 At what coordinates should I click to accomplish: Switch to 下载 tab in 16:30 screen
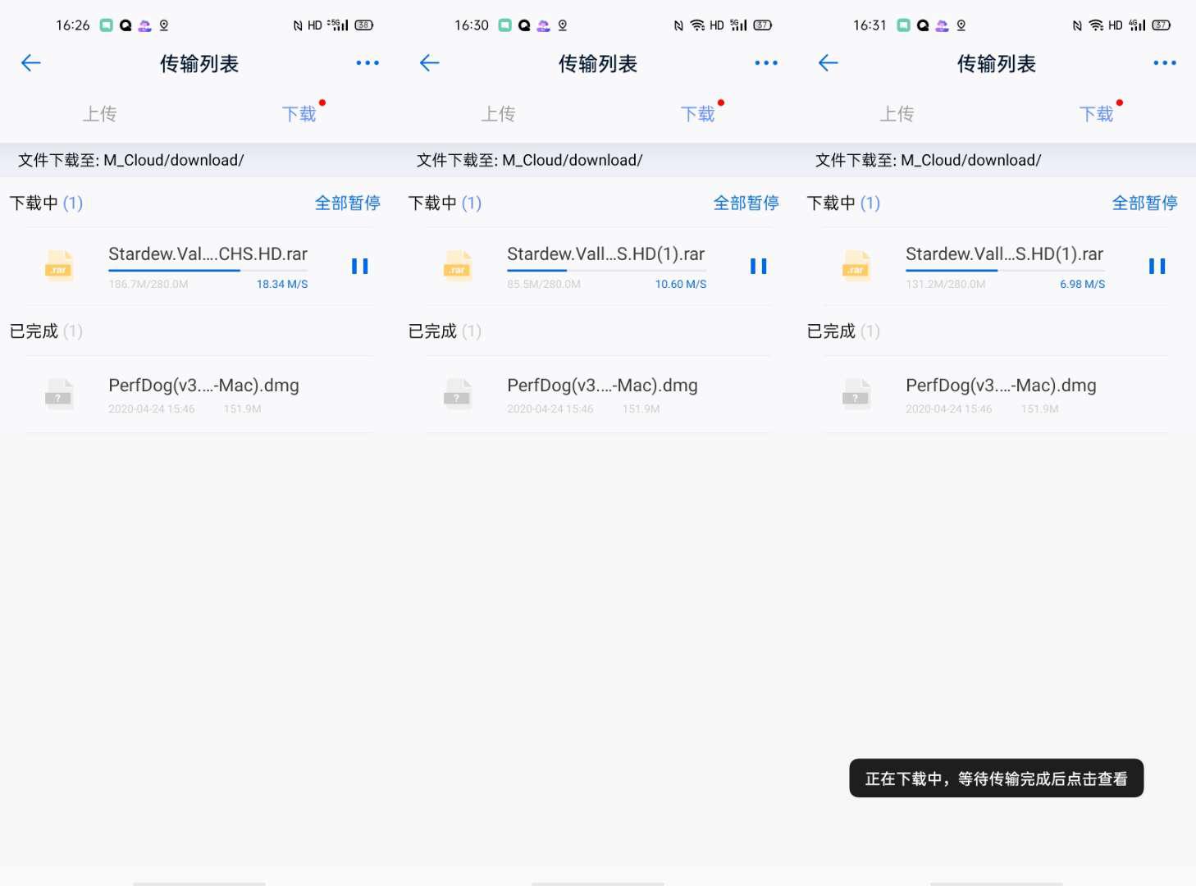tap(698, 114)
